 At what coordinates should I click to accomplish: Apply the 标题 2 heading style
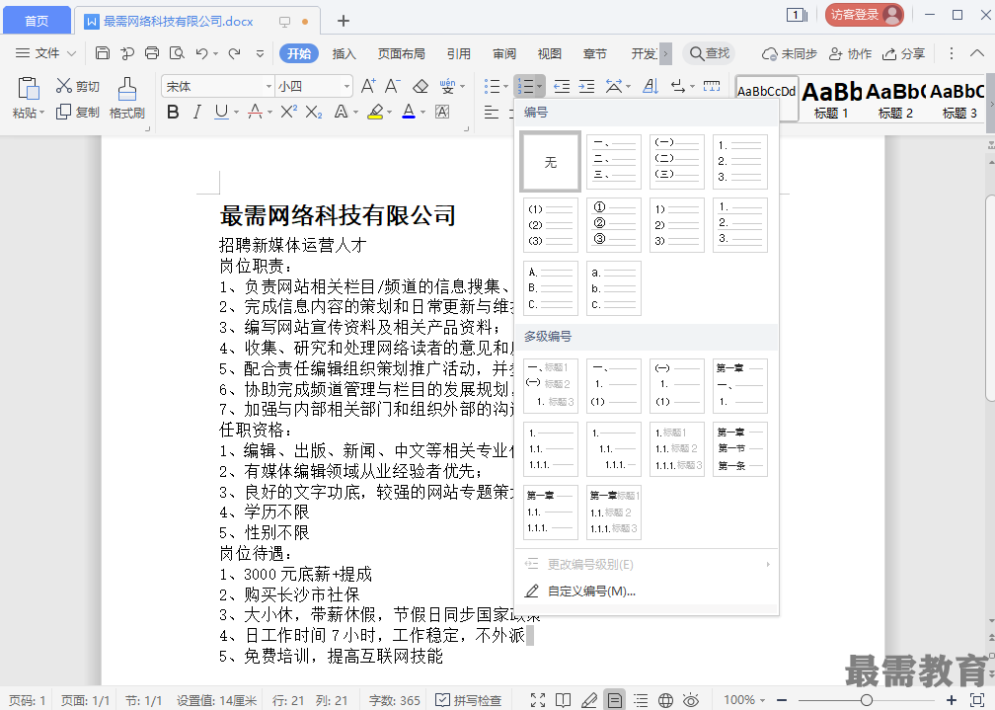(x=895, y=100)
